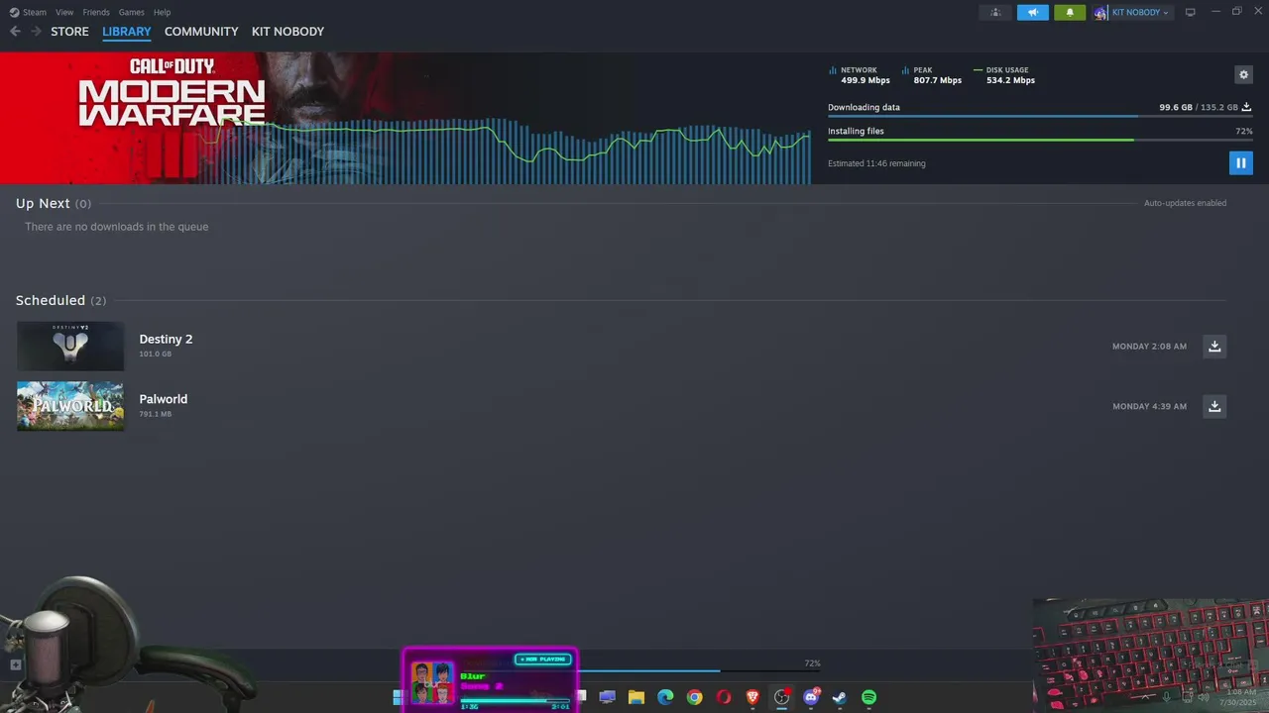This screenshot has height=713, width=1269.
Task: Click the virtual desktop monitor icon in the taskbar
Action: [607, 697]
